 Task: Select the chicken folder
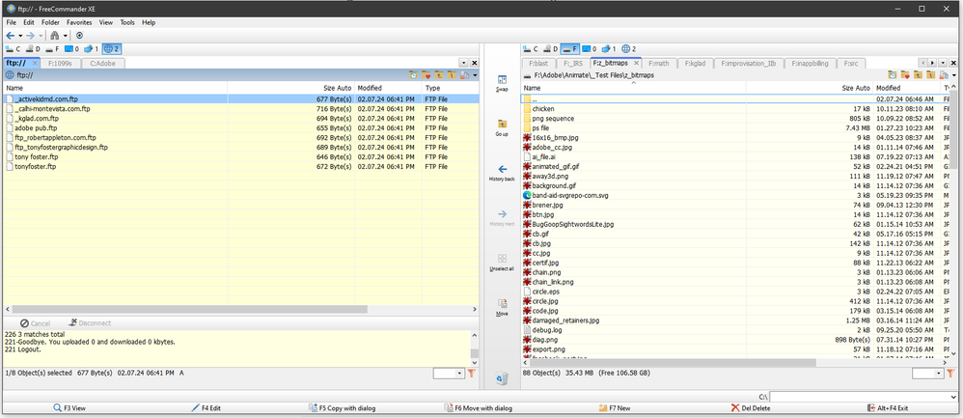[543, 109]
